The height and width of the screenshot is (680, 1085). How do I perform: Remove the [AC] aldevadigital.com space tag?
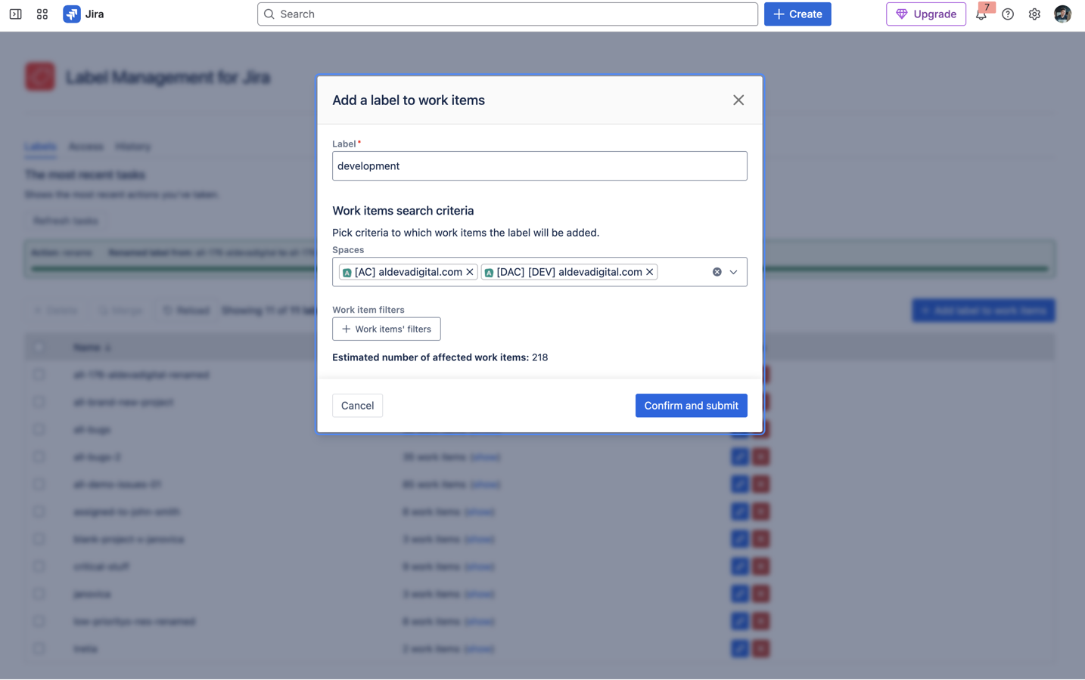470,272
